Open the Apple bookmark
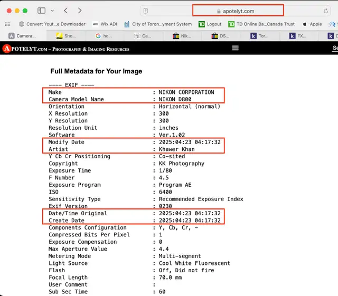The image size is (338, 296). point(312,24)
